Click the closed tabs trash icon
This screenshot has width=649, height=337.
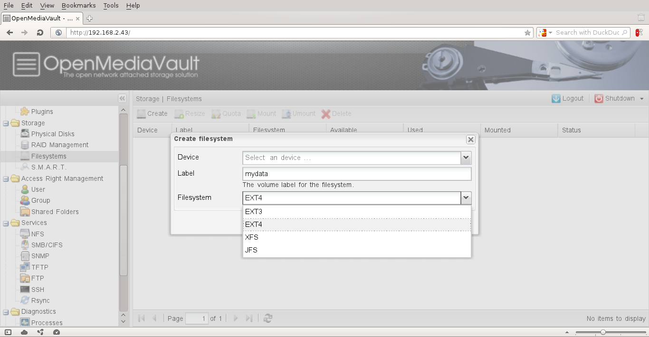click(x=641, y=18)
